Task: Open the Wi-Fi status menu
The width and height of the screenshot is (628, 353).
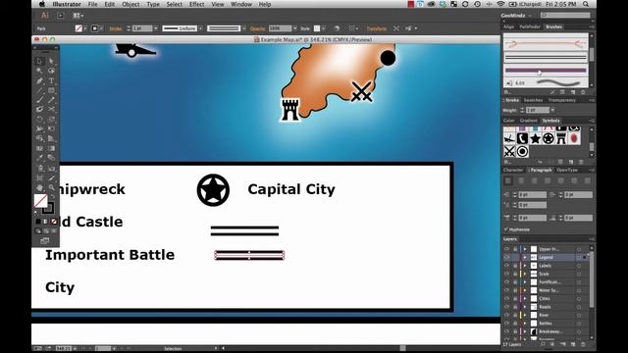Action: (500, 4)
